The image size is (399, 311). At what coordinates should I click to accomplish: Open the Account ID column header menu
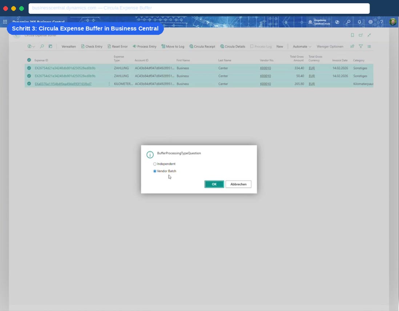click(141, 60)
